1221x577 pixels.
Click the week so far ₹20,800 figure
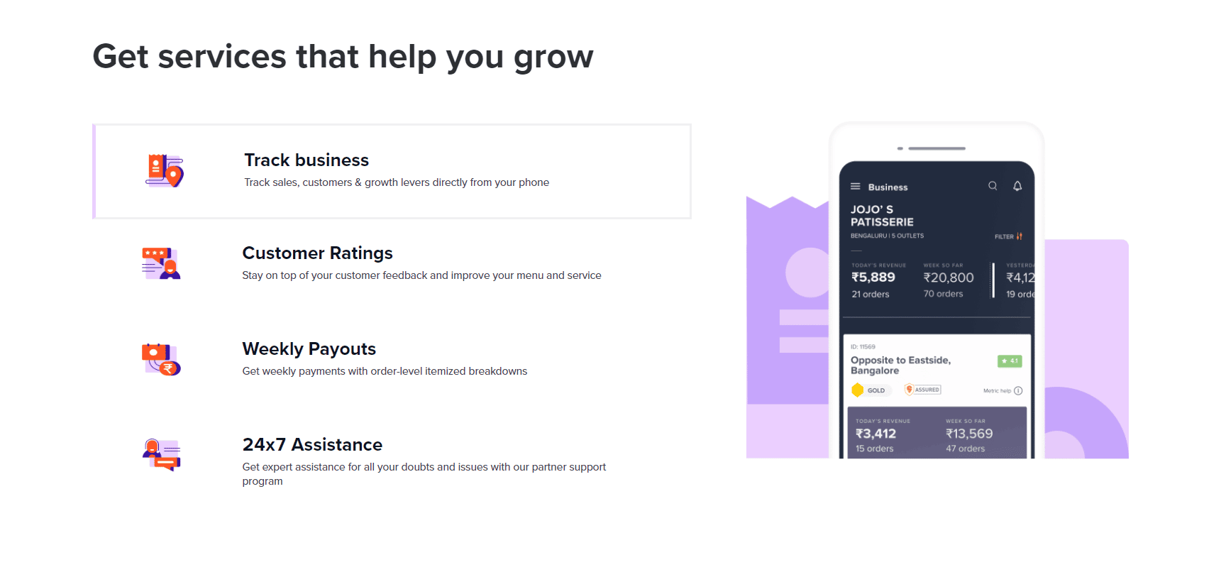[x=949, y=277]
